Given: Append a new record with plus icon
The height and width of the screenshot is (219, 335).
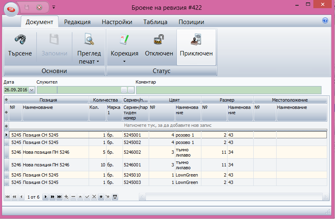Looking at the screenshot, I should tap(66, 197).
